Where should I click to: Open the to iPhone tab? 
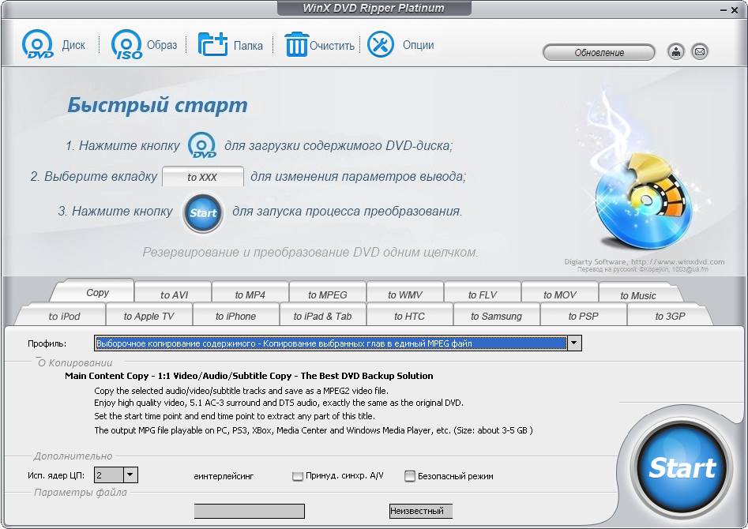(235, 316)
